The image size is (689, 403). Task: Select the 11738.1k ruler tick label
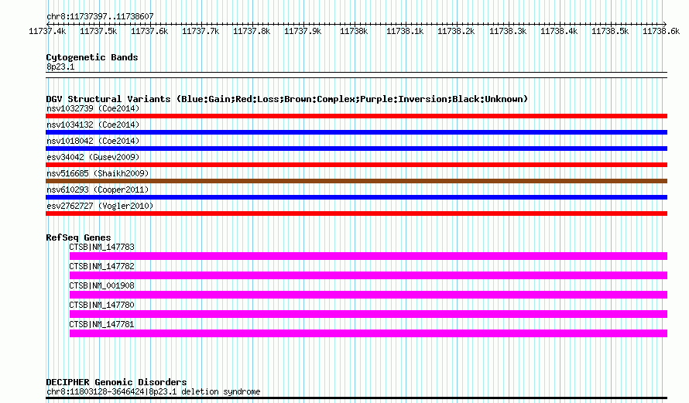click(x=405, y=32)
